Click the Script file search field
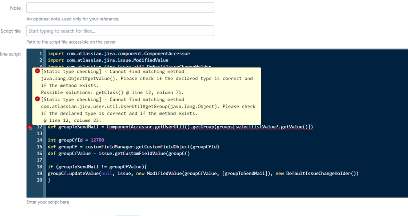 pos(120,31)
